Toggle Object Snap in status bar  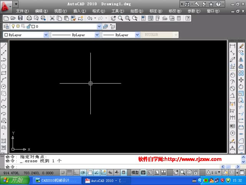pos(90,173)
